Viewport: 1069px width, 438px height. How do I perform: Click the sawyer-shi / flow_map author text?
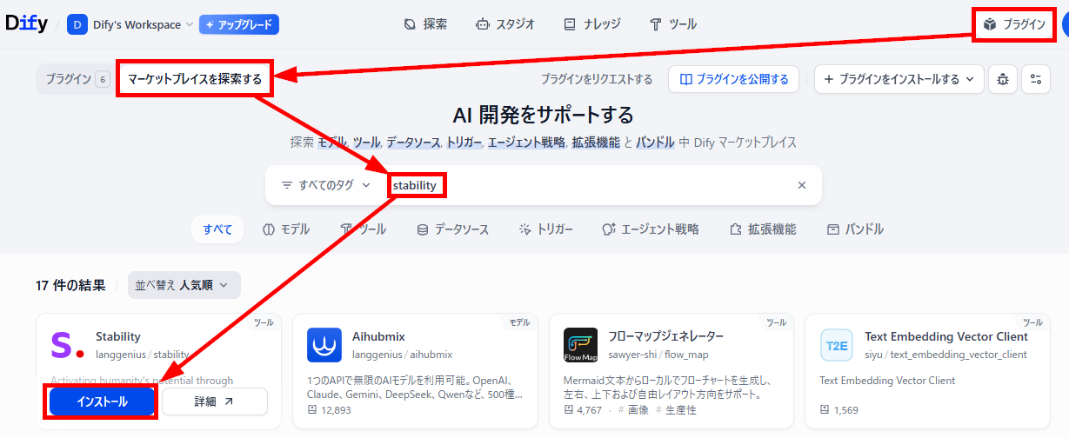[658, 355]
